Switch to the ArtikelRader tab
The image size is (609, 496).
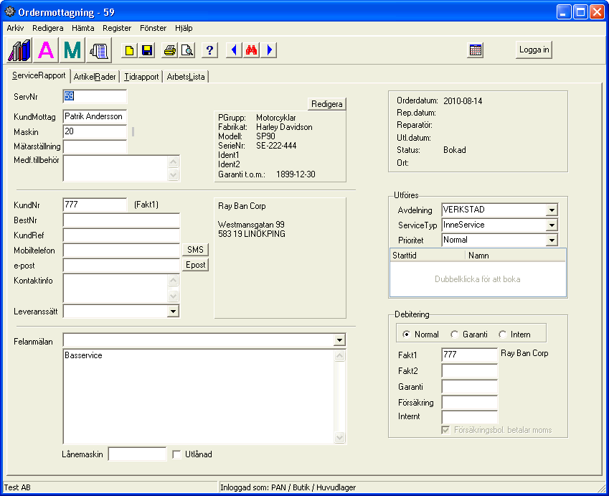(x=95, y=77)
